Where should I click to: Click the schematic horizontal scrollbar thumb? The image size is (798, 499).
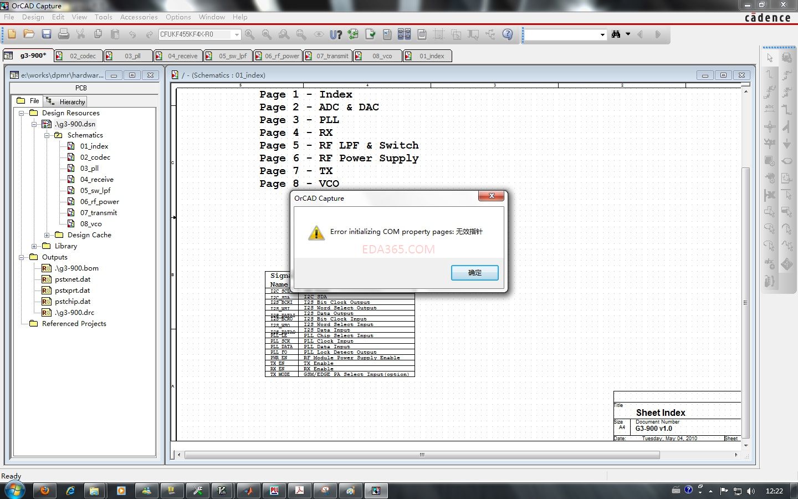pos(422,455)
